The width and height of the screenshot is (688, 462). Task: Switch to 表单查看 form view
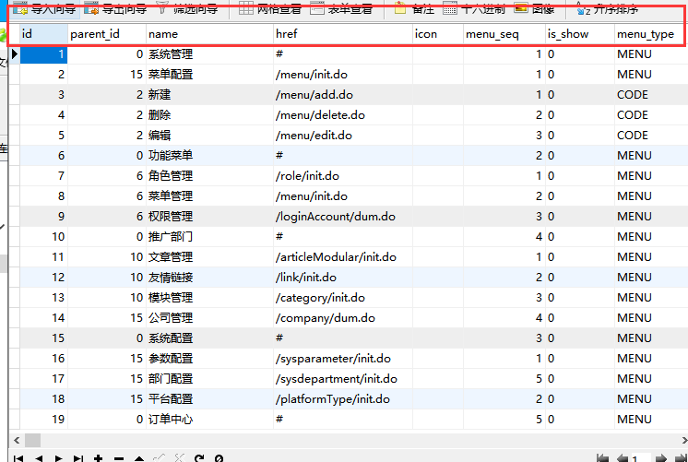[342, 8]
